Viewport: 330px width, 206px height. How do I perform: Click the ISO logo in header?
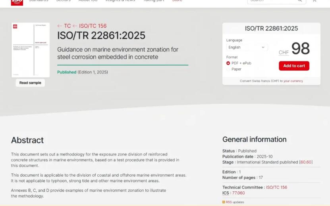[x=17, y=2]
